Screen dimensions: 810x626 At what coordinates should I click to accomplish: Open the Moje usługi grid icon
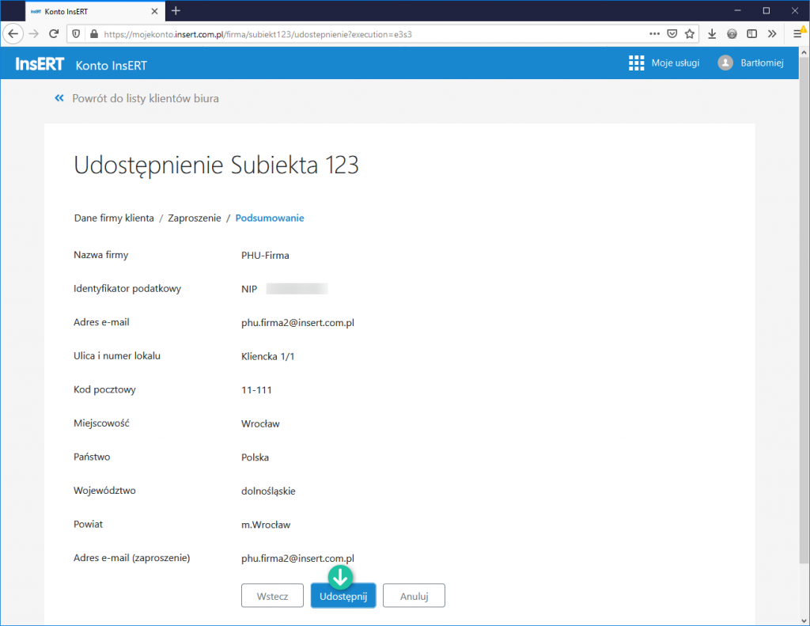[637, 63]
